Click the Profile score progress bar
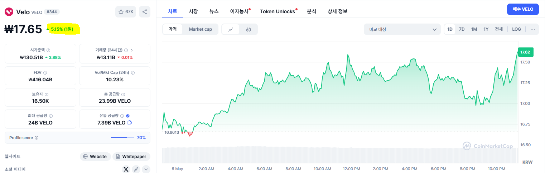Viewport: 545px width, 173px height. (122, 138)
